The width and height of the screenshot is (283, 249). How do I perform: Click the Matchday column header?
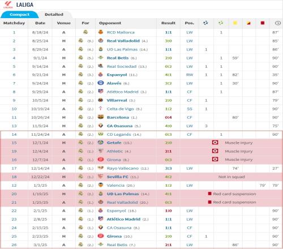point(14,23)
